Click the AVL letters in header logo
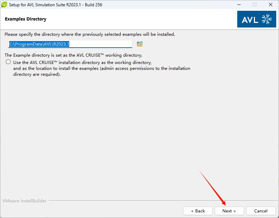279x218 pixels. click(250, 19)
